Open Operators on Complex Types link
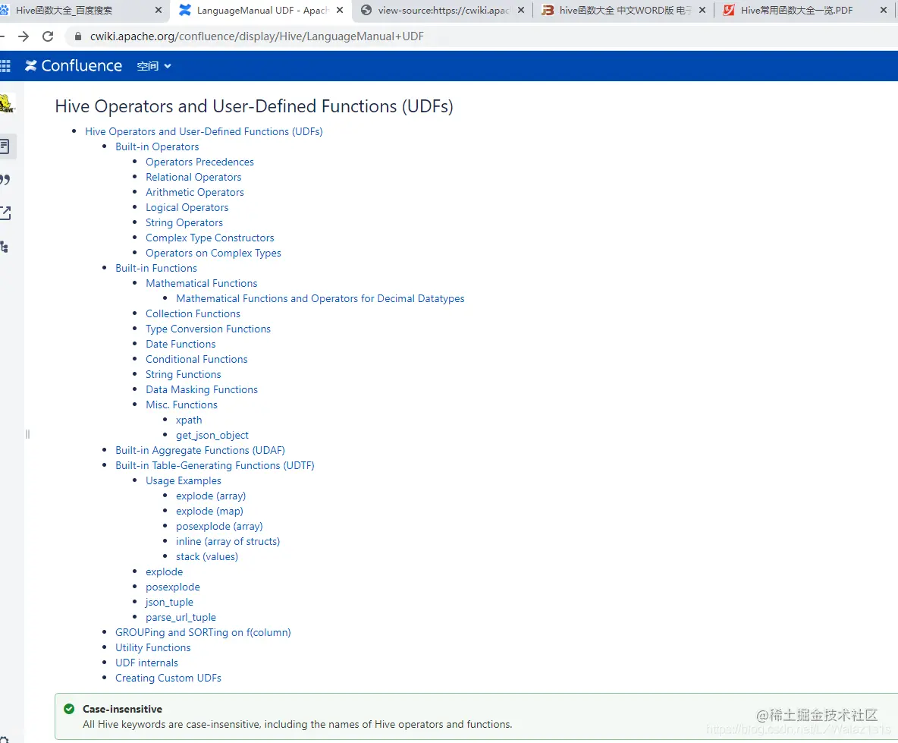 [213, 253]
